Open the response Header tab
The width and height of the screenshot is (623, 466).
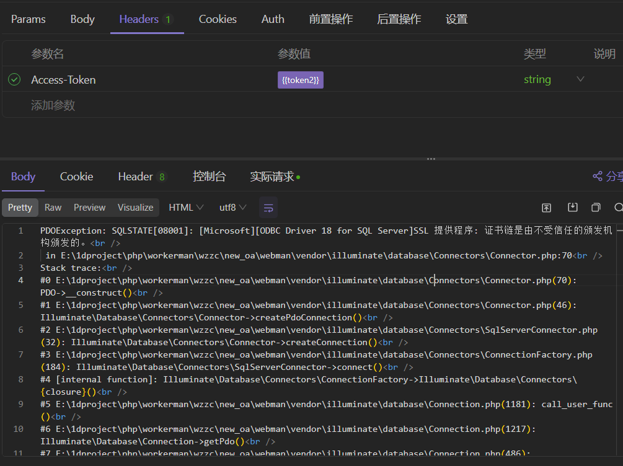[x=141, y=177]
